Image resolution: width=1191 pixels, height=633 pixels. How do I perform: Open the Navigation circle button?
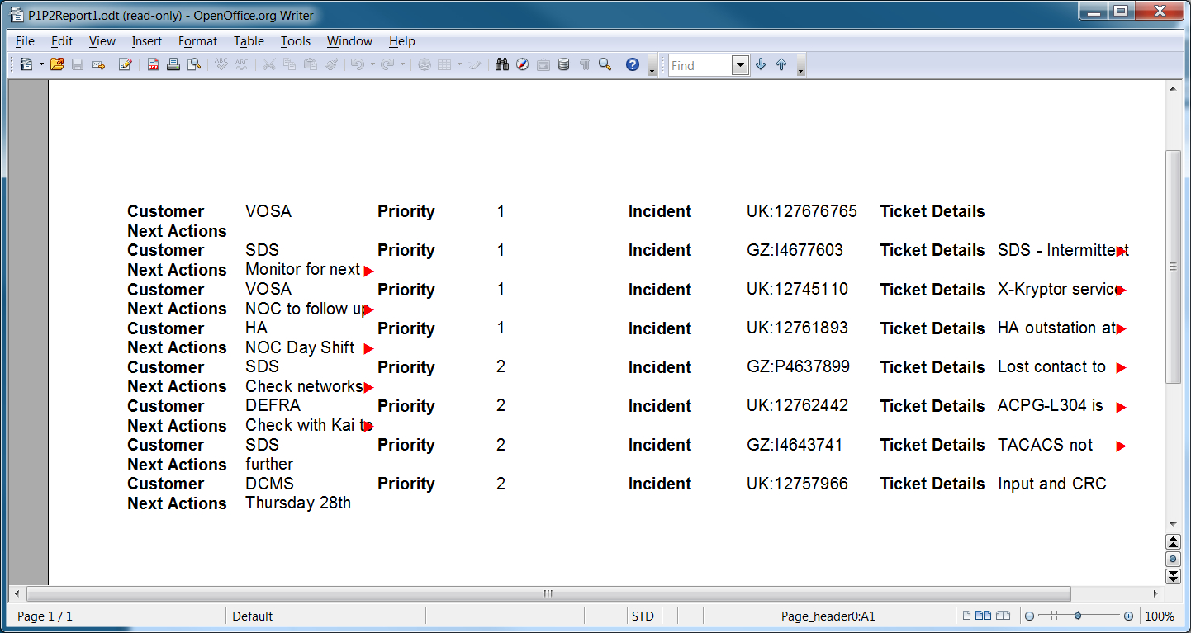point(1172,560)
